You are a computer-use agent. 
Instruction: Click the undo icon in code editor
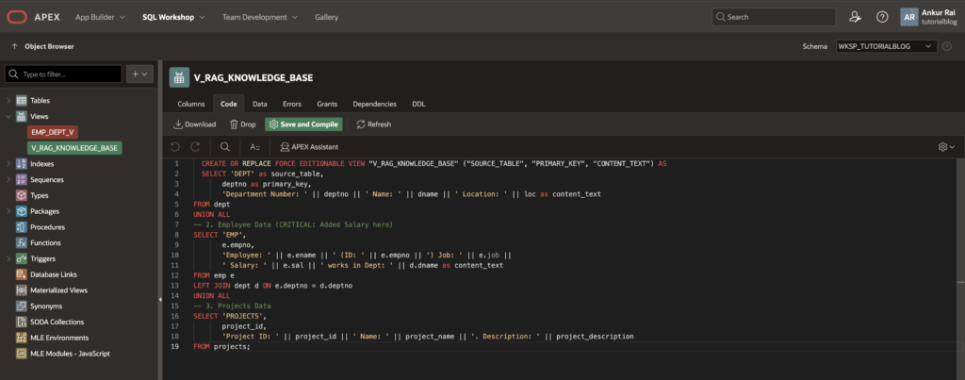click(175, 146)
